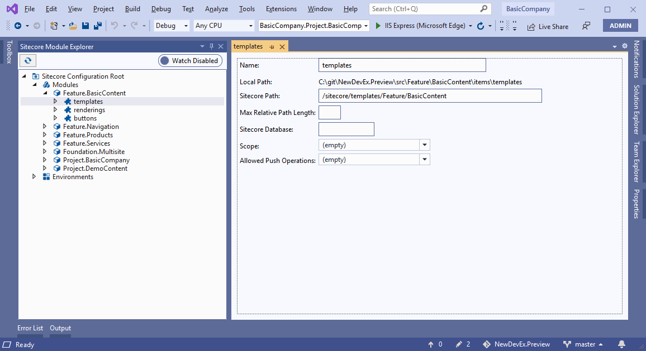The image size is (646, 351).
Task: Open the document tab settings gear icon
Action: point(625,46)
